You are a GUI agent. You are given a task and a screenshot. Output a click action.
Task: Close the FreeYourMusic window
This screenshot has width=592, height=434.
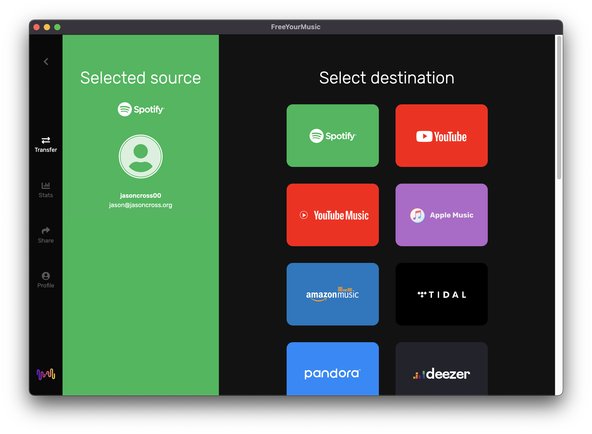[37, 27]
